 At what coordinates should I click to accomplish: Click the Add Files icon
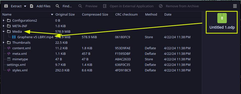pyautogui.click(x=32, y=6)
